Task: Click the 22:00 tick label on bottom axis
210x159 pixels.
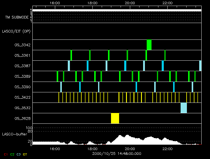Action: pos(167,149)
